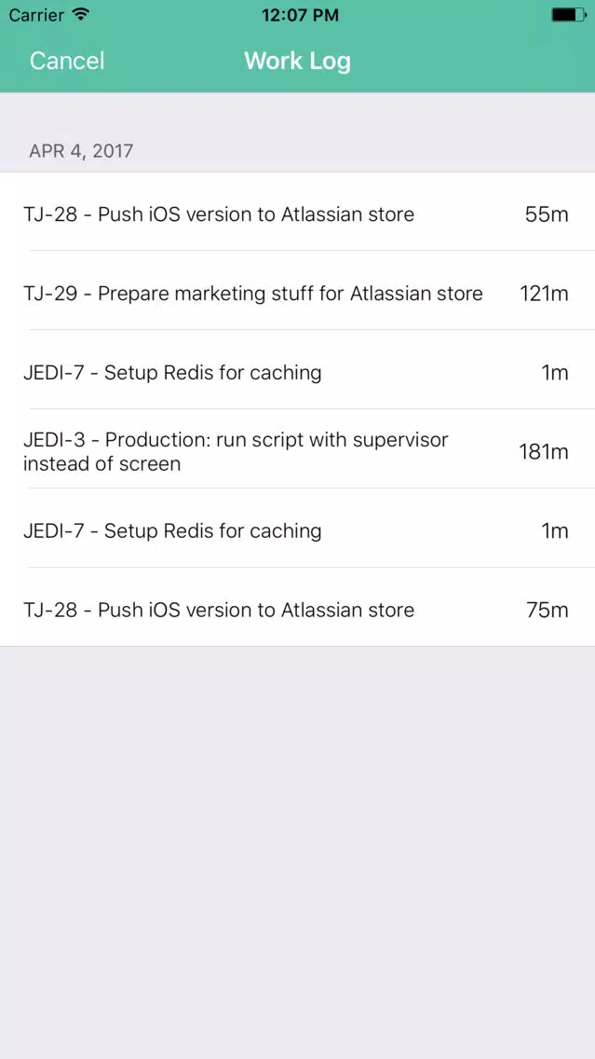Viewport: 595px width, 1059px height.
Task: Tap the 181m duration value
Action: 544,452
